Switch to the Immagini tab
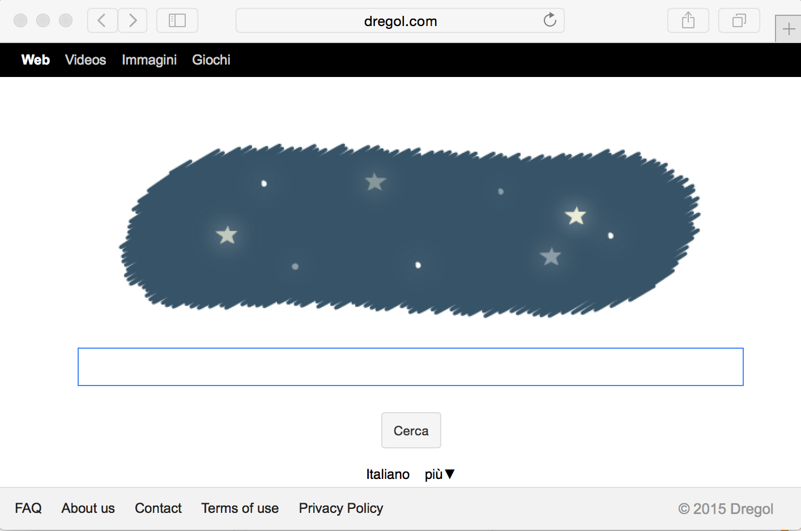Screen dimensions: 801x531 [149, 60]
